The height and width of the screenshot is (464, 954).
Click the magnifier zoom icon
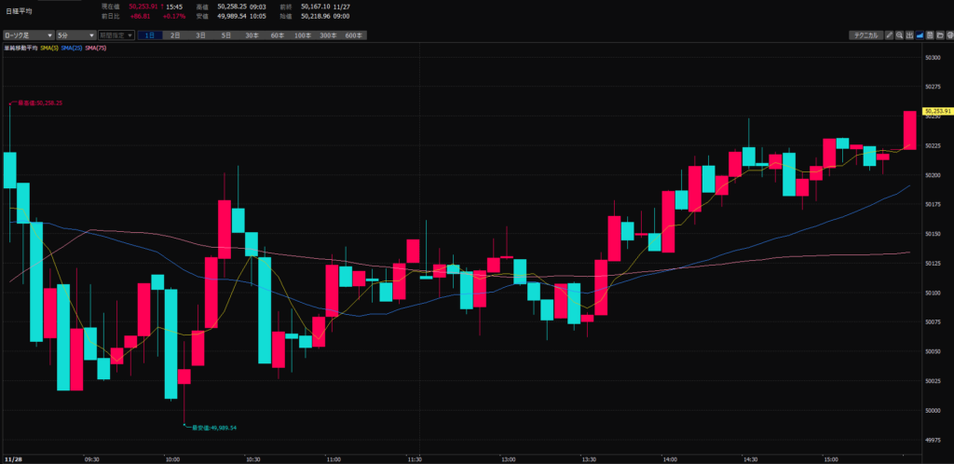900,35
